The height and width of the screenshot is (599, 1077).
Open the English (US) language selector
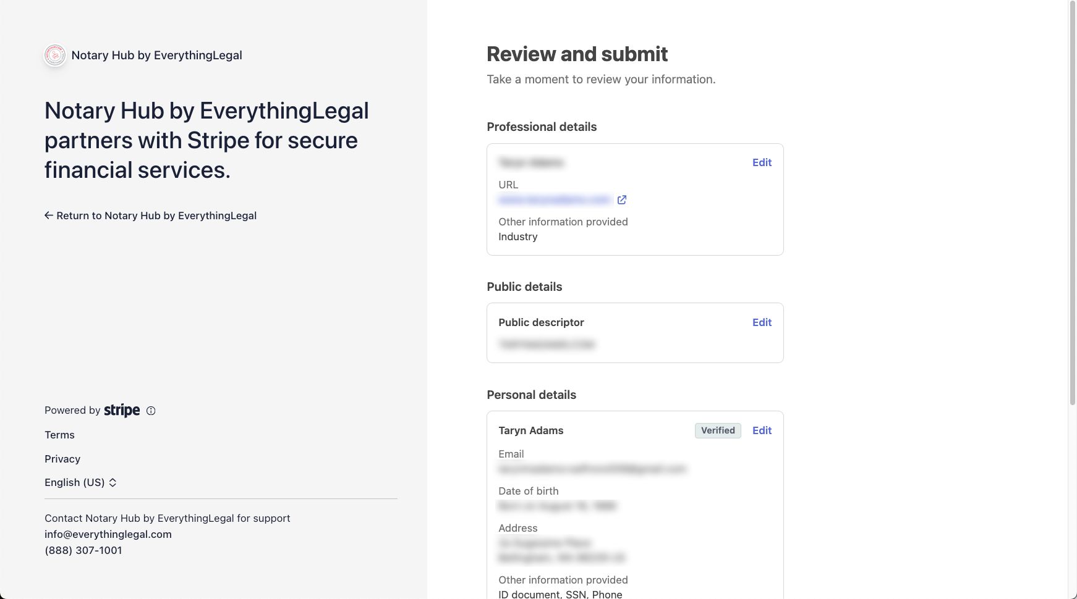click(80, 482)
